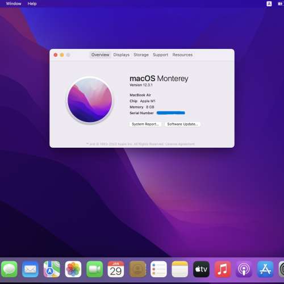Open the Storage tab
The width and height of the screenshot is (284, 284).
(x=141, y=55)
